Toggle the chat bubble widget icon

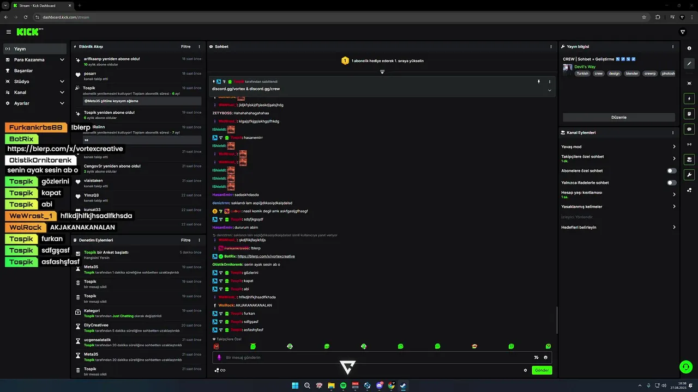(x=689, y=129)
